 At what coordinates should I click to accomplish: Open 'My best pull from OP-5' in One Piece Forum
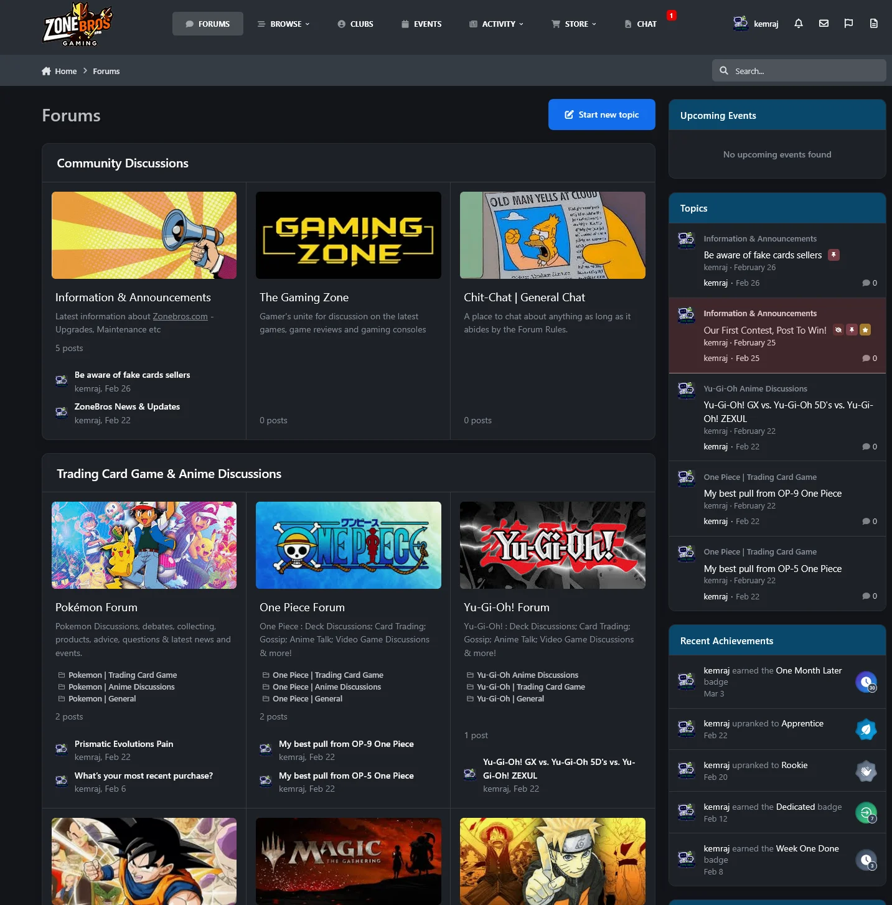(x=346, y=776)
